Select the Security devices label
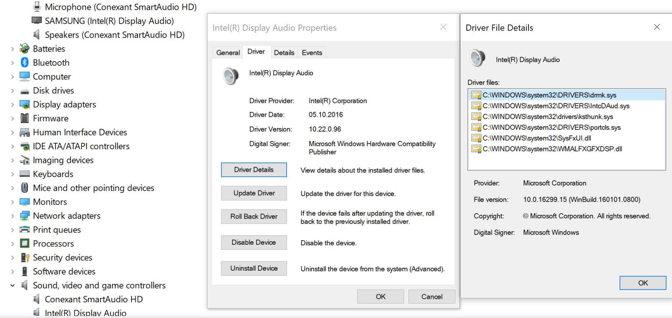Viewport: 672px width, 318px height. [x=63, y=258]
